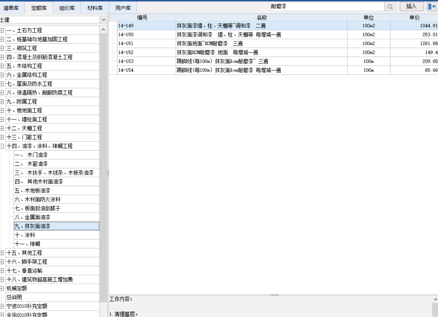Expand 一、土石方工程 node
This screenshot has height=317, width=438.
[x=2, y=30]
